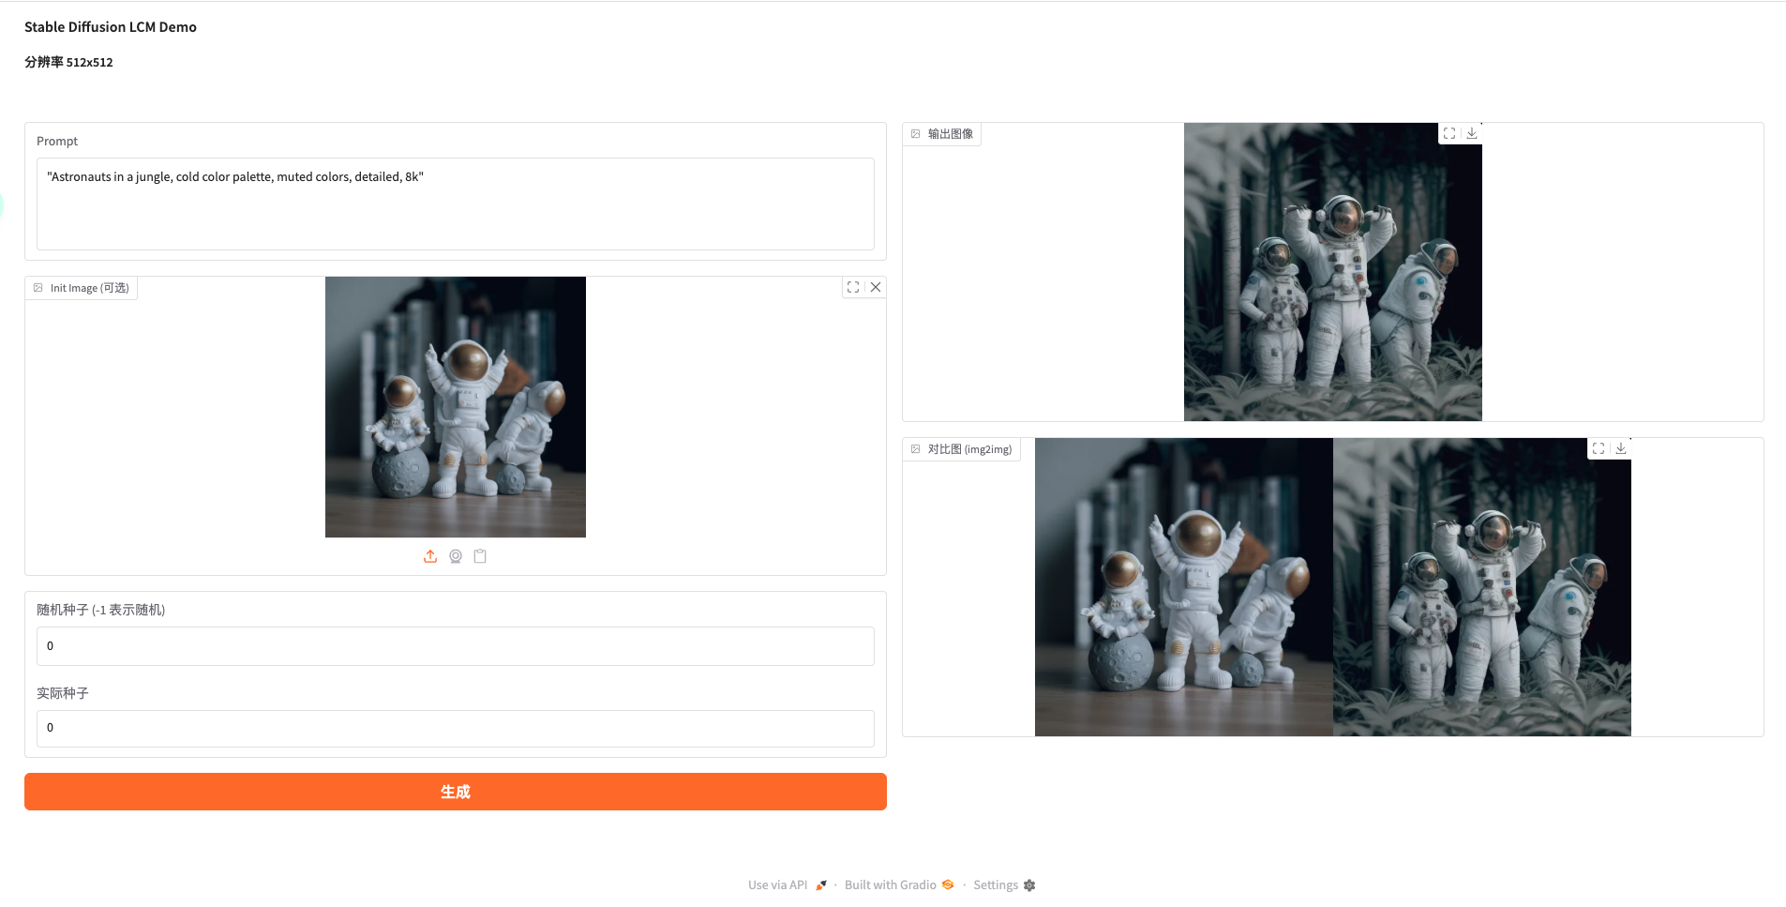Click the 随机种子 random seed input field
Image resolution: width=1786 pixels, height=907 pixels.
click(x=456, y=646)
